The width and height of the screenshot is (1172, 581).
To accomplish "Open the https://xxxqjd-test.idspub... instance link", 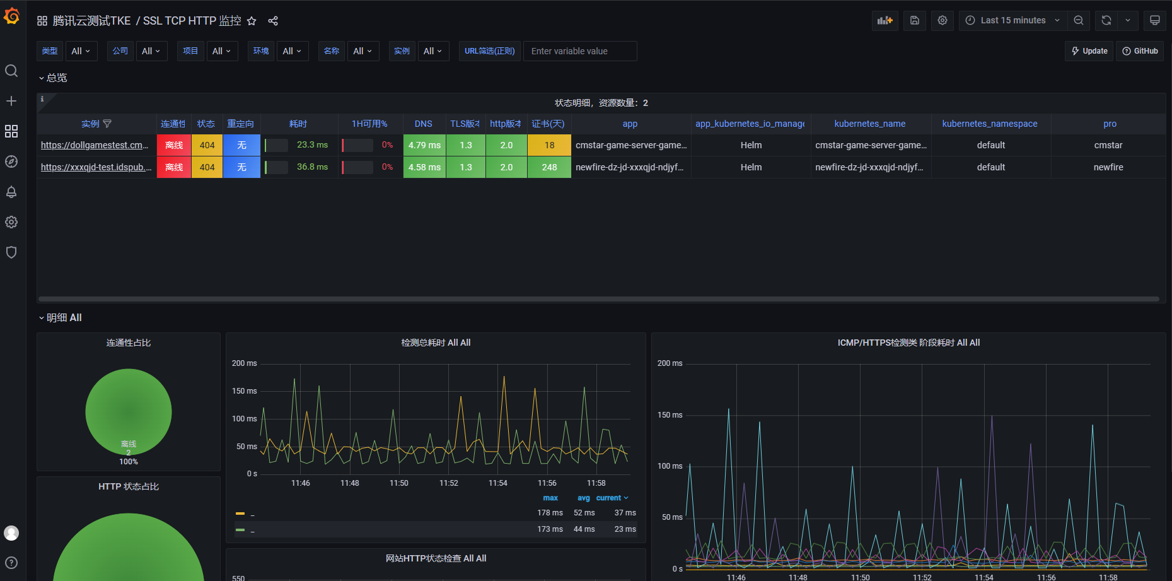I will [x=96, y=167].
